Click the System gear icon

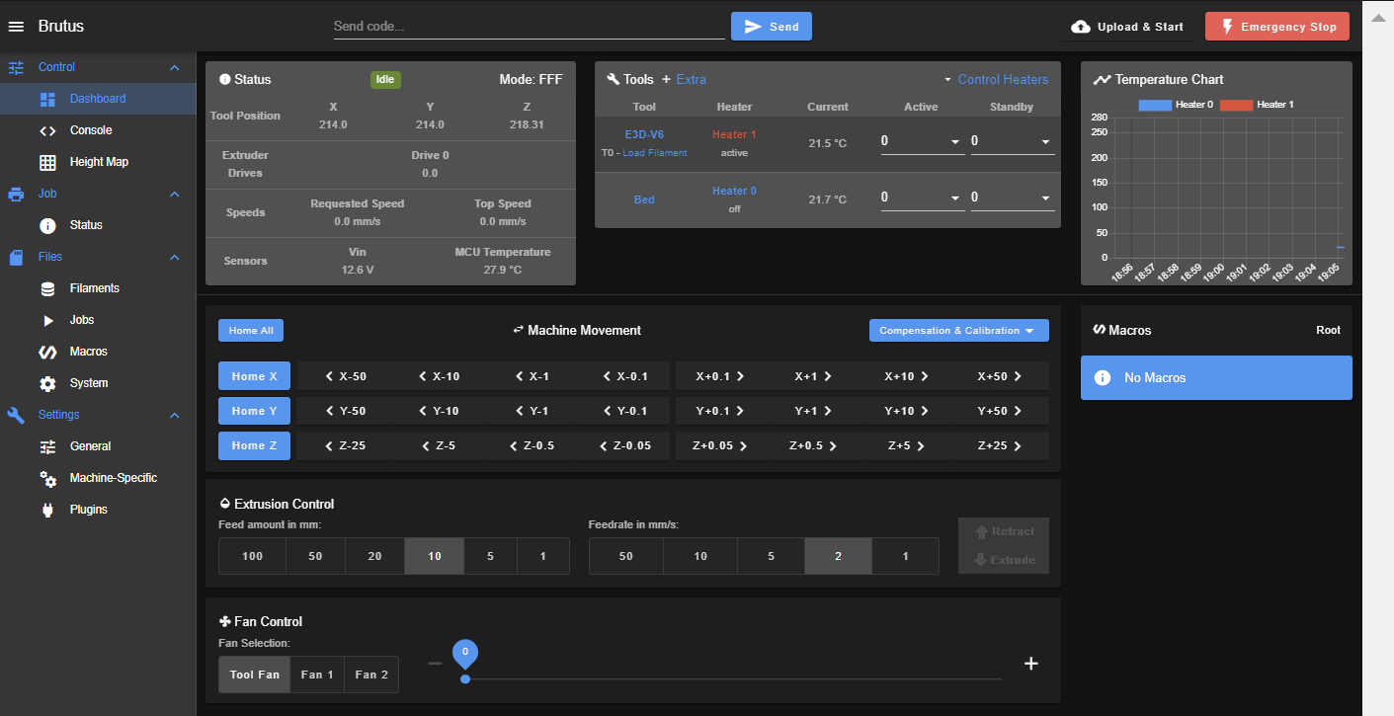pyautogui.click(x=47, y=383)
